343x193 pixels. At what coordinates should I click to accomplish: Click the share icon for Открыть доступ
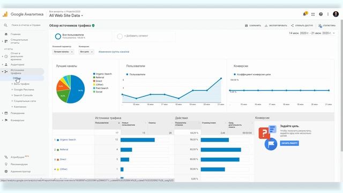pos(292,25)
